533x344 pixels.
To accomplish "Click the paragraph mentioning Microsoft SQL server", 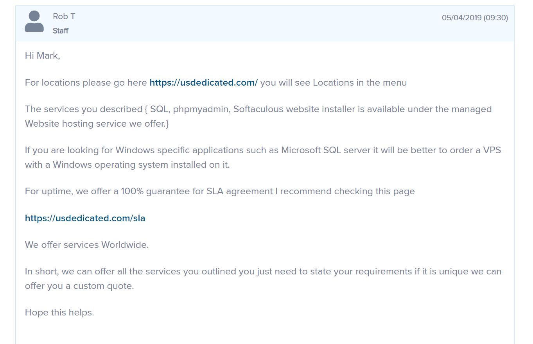I will click(263, 157).
